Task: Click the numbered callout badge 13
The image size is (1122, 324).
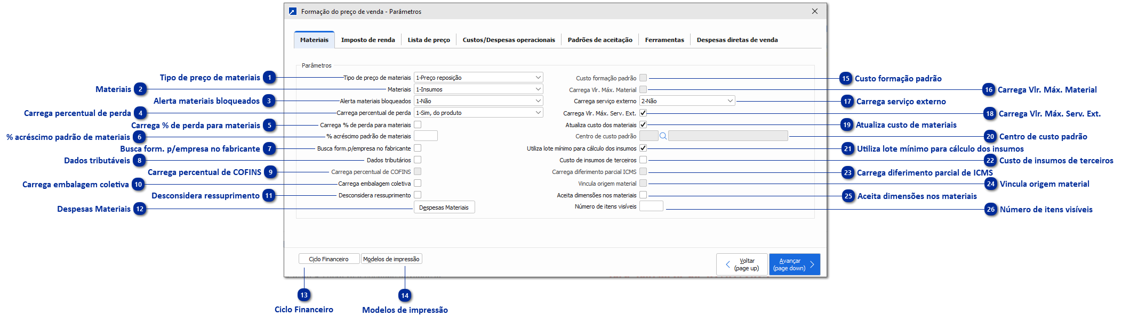Action: 304,295
